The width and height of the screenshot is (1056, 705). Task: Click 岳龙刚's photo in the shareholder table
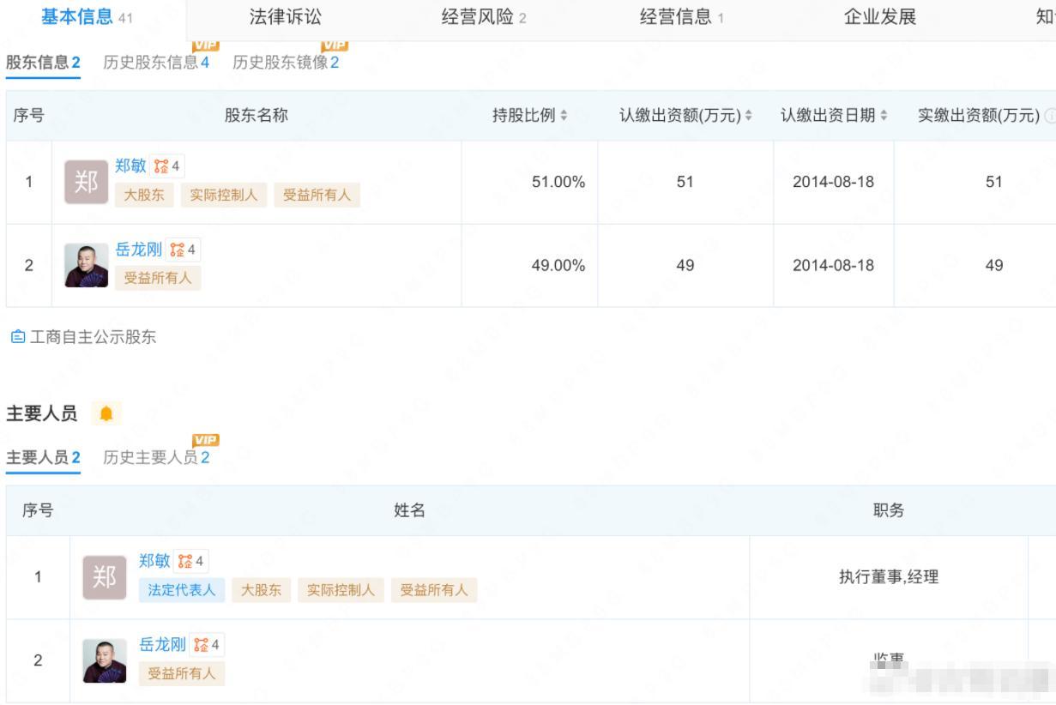click(x=86, y=265)
